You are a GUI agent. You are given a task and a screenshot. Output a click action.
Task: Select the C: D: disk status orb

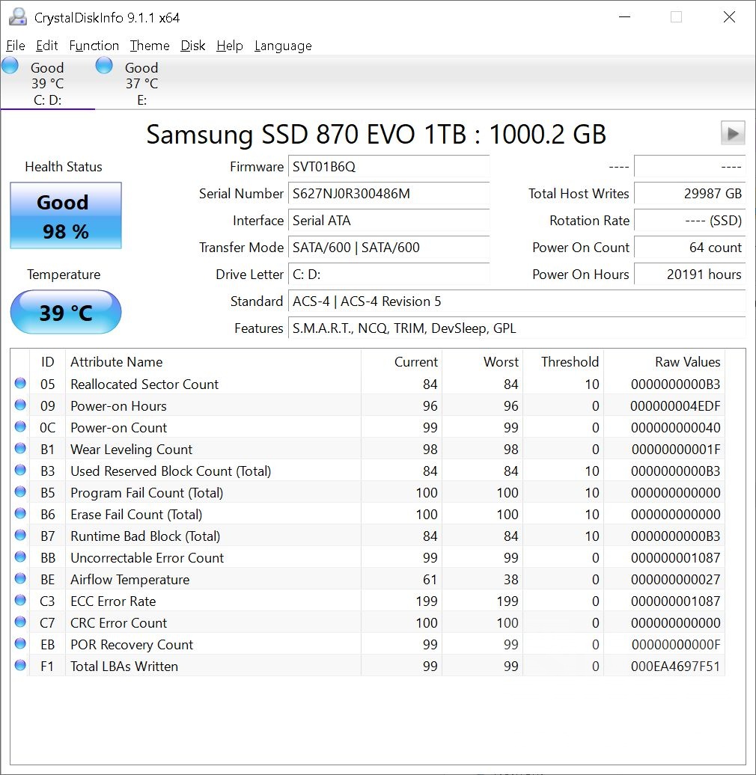click(x=10, y=66)
